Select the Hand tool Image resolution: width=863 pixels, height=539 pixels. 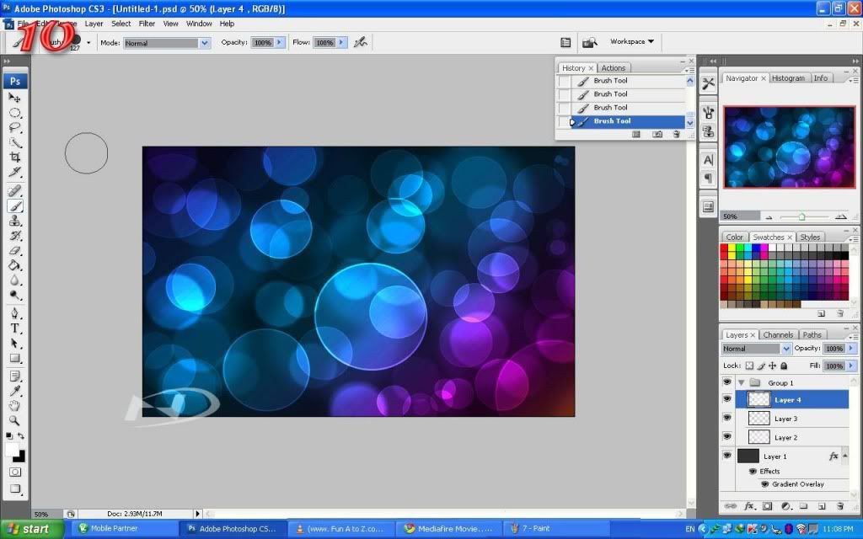coord(15,406)
